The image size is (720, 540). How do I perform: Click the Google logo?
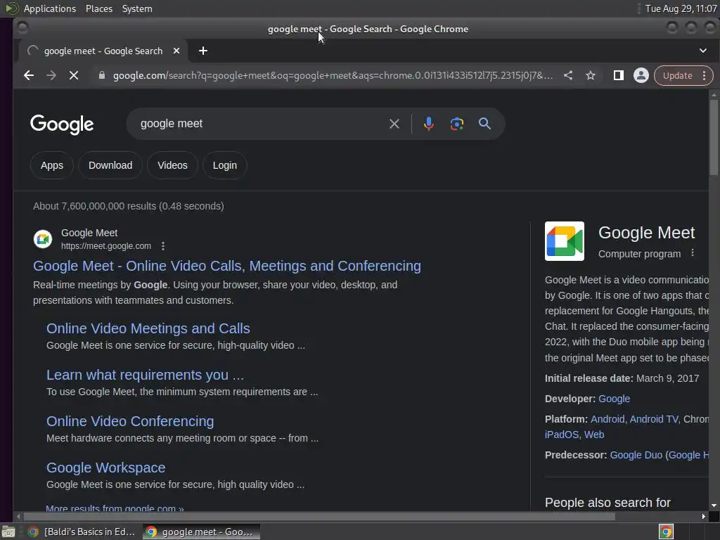coord(62,124)
